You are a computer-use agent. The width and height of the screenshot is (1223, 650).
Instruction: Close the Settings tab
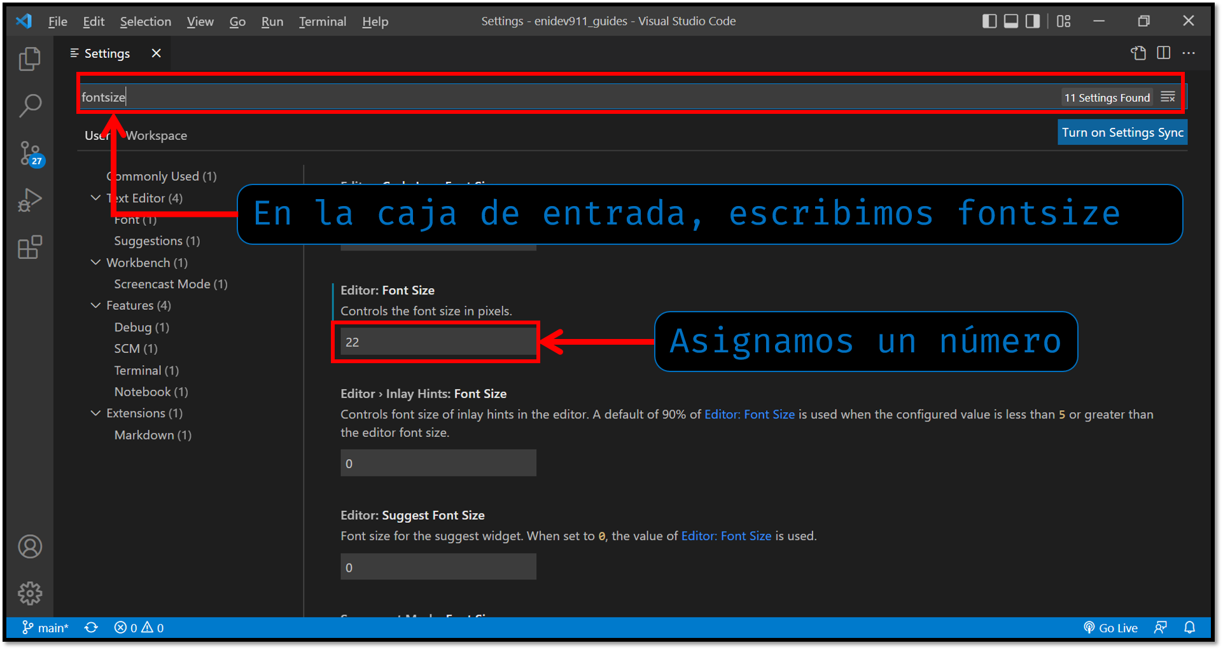coord(156,53)
